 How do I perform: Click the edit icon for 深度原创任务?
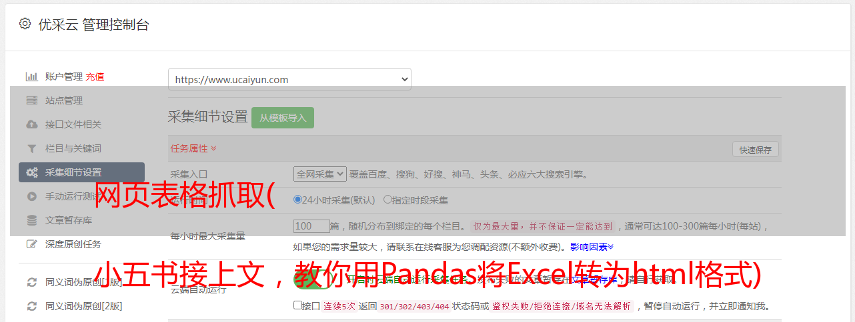pyautogui.click(x=31, y=244)
